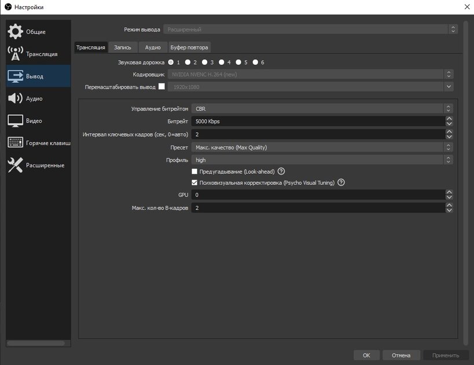
Task: Open Общие settings via gear icon
Action: pos(16,31)
